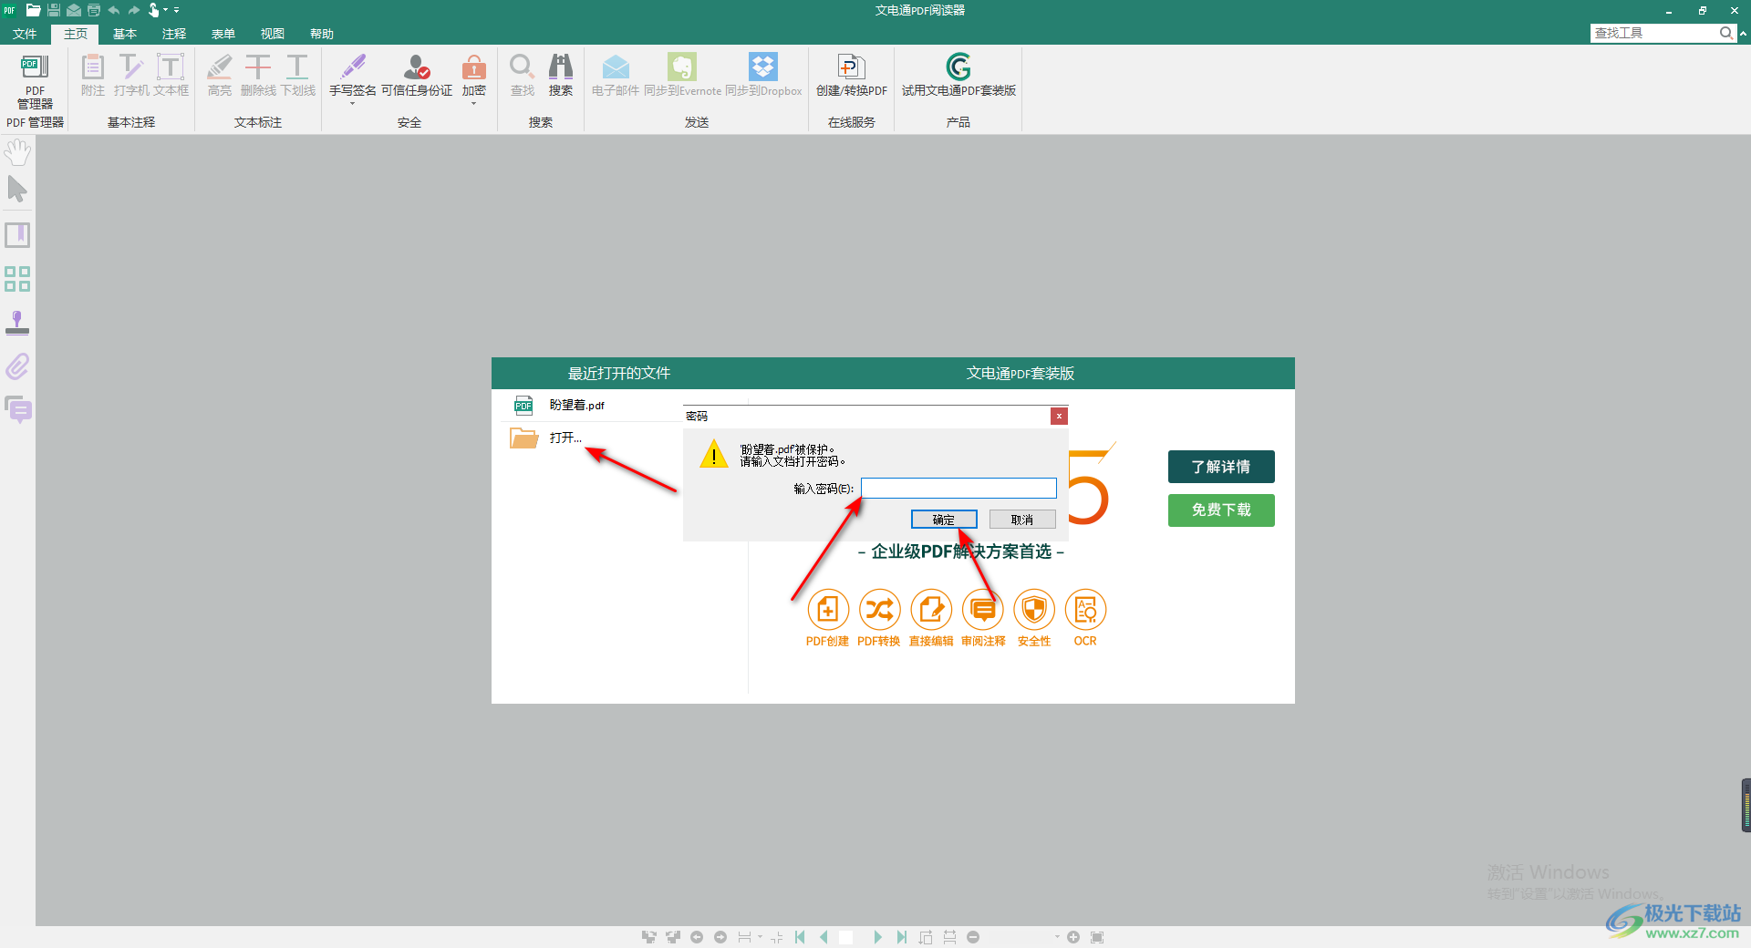The height and width of the screenshot is (948, 1751).
Task: Click the undo arrow in quick access toolbar
Action: [114, 10]
